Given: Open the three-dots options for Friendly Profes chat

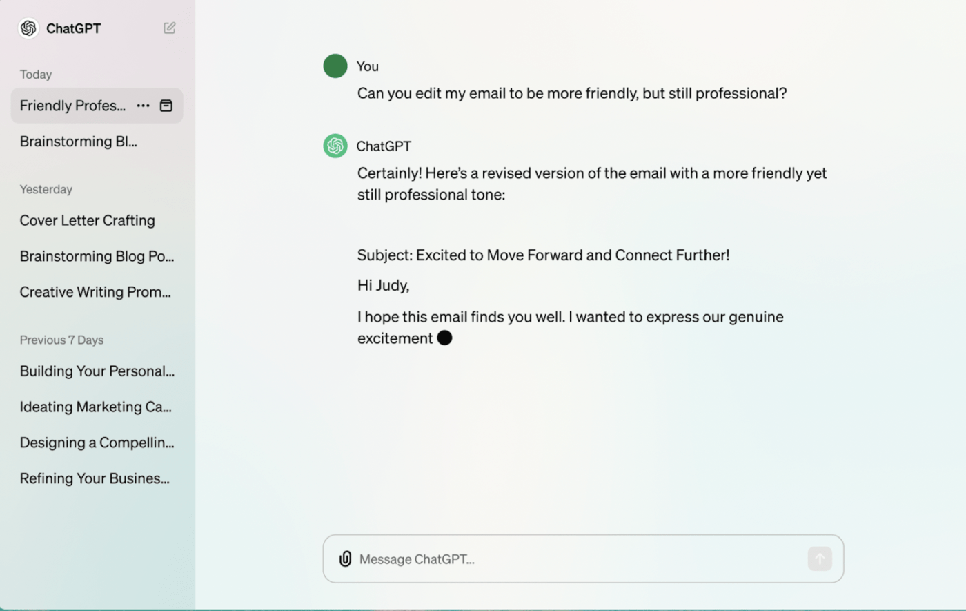Looking at the screenshot, I should pos(143,106).
